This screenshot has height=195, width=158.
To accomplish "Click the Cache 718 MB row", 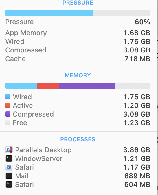I will coord(78,59).
